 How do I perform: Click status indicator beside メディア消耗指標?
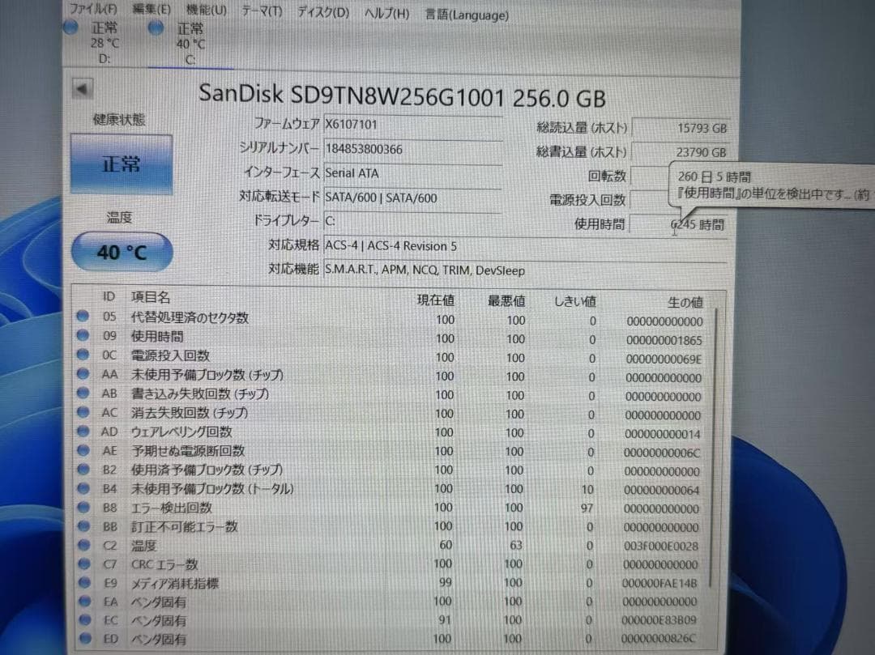point(83,583)
